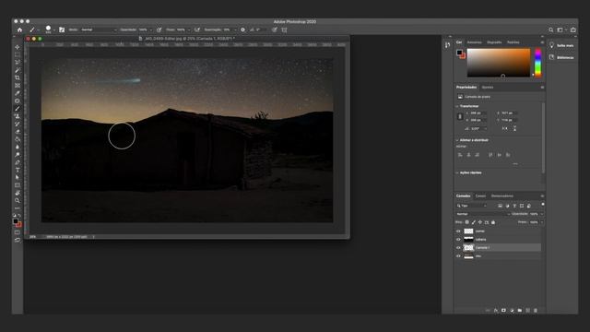590x332 pixels.
Task: Open the brush settings panel icon
Action: click(62, 30)
